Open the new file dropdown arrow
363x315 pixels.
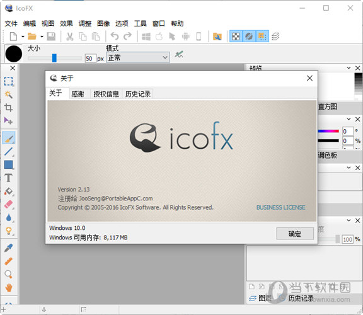(x=23, y=37)
